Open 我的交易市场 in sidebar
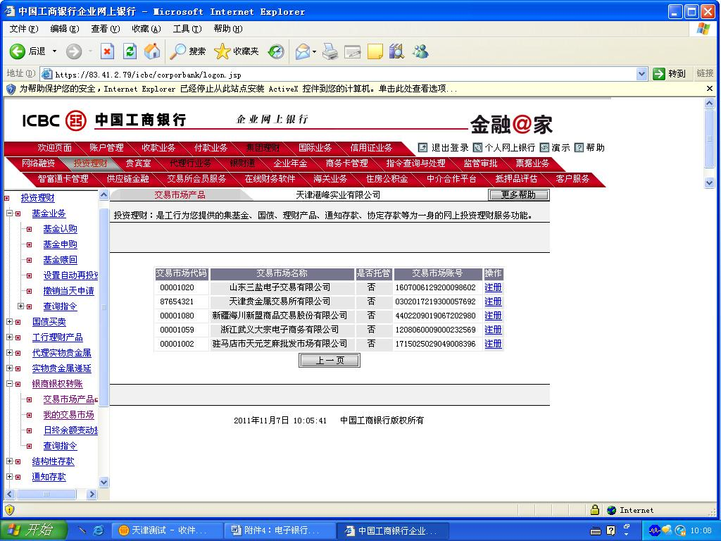This screenshot has height=541, width=721. pos(68,415)
